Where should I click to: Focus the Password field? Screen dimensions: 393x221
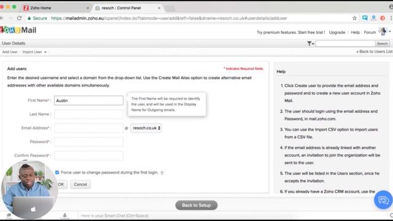pyautogui.click(x=88, y=142)
